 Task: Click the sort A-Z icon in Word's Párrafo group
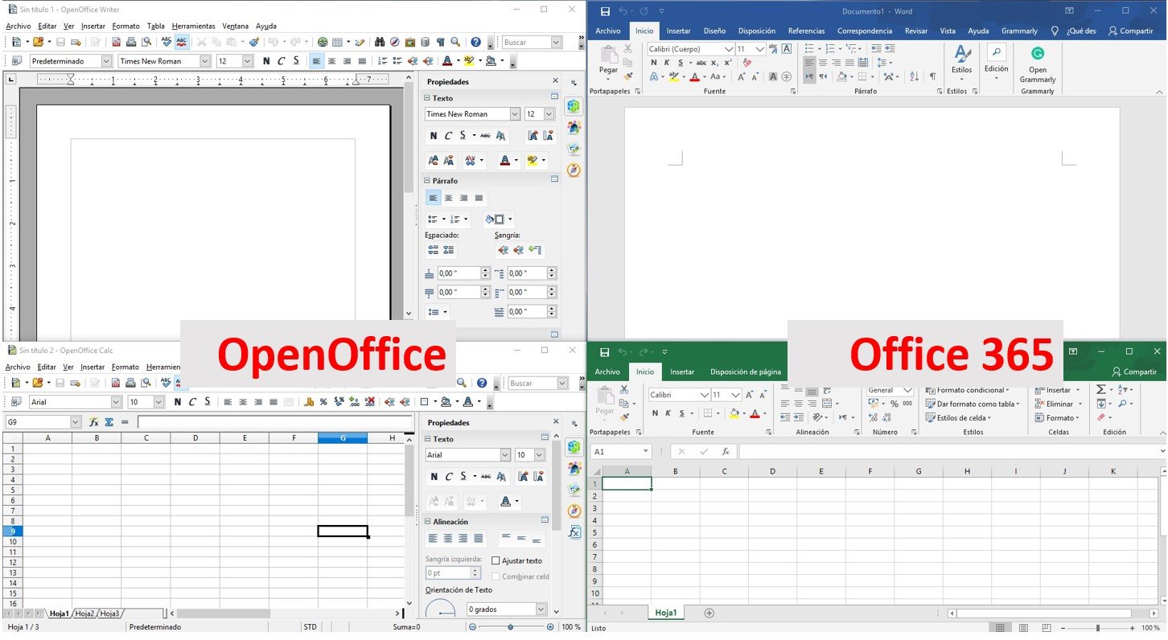tap(915, 77)
